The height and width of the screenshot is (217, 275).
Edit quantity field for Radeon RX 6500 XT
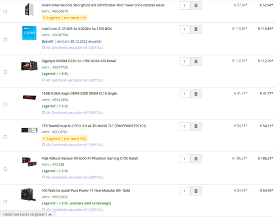point(185,159)
